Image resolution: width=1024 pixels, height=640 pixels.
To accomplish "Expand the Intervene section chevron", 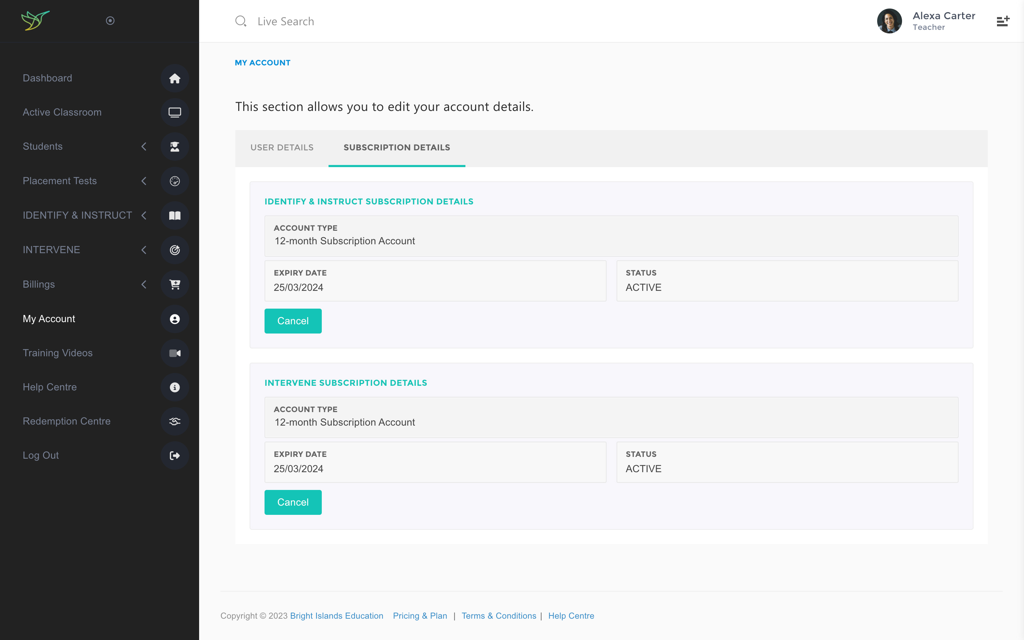I will [x=144, y=250].
